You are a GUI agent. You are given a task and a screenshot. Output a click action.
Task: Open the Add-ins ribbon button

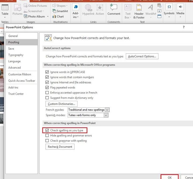(x=75, y=11)
